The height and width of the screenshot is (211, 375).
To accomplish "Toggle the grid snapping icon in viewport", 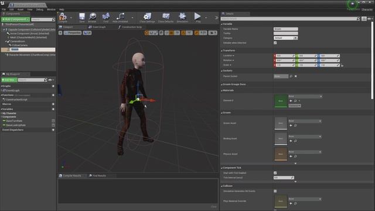I will pos(172,33).
